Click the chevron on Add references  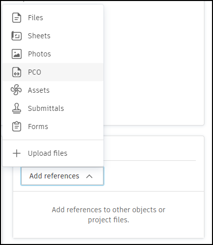(89, 176)
